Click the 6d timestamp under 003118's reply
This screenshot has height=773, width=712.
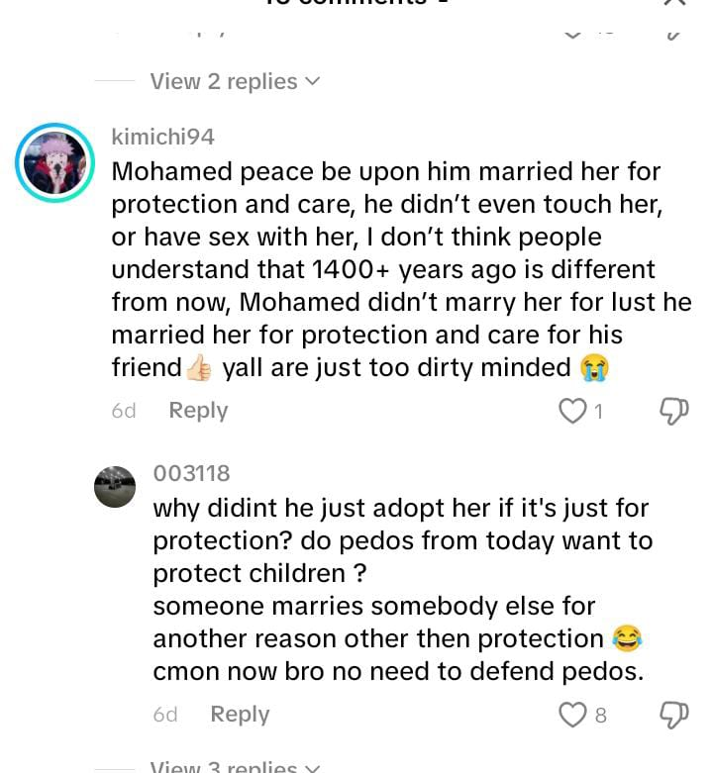[x=165, y=715]
